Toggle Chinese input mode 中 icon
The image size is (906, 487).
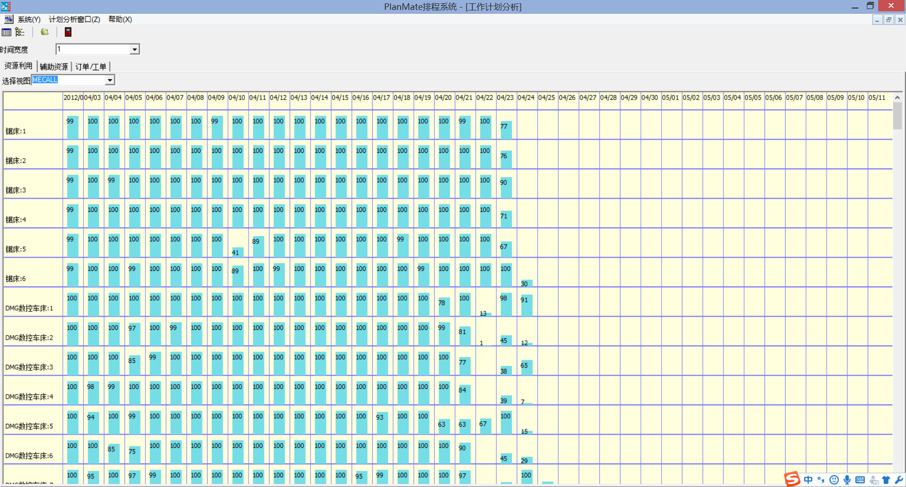tap(808, 479)
